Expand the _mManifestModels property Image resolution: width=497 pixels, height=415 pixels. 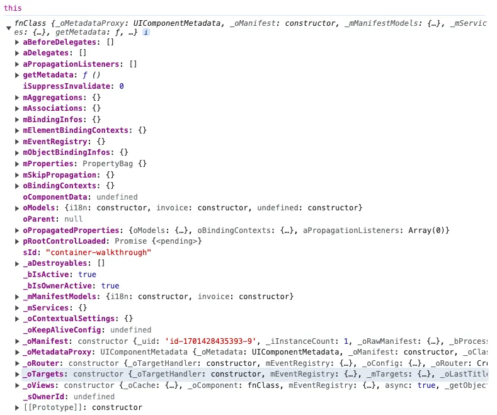click(x=17, y=297)
